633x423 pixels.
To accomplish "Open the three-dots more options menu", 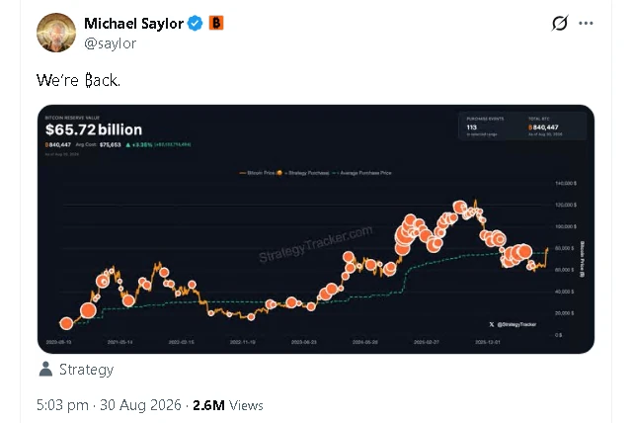I will coord(586,23).
